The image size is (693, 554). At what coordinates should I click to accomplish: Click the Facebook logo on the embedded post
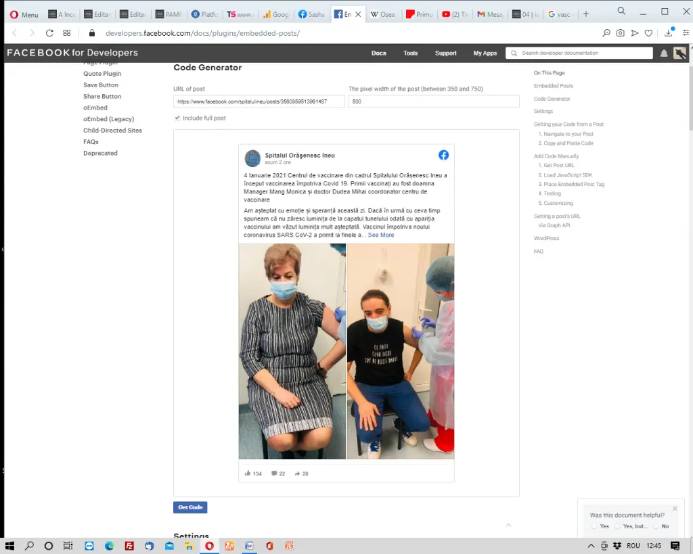[443, 155]
